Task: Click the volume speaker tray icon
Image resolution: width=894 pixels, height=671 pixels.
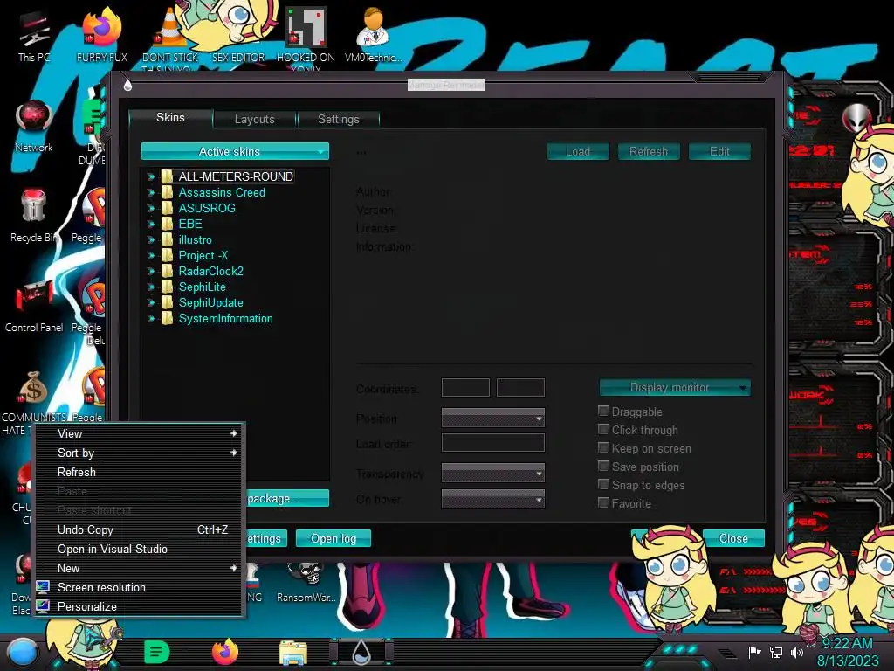Action: click(796, 652)
